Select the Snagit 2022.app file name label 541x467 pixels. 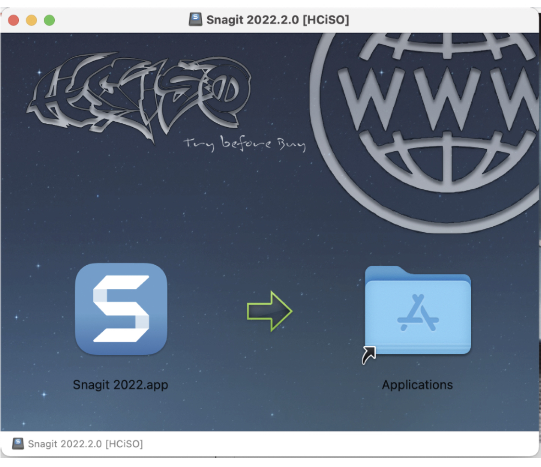pos(120,385)
